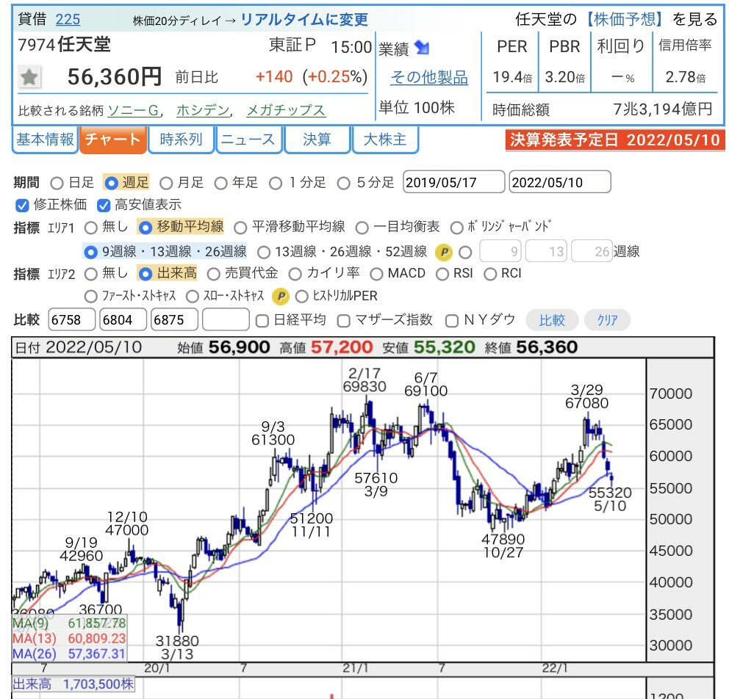This screenshot has height=699, width=729.
Task: Select the ボリンジャーバンド indicator radio
Action: pos(456,228)
